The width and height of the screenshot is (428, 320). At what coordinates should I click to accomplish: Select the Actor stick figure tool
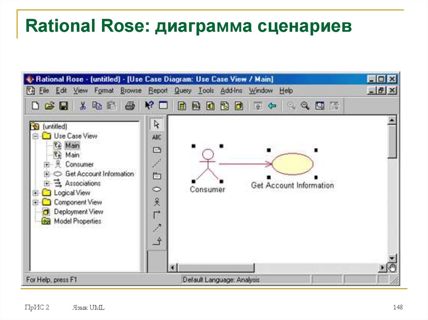157,202
